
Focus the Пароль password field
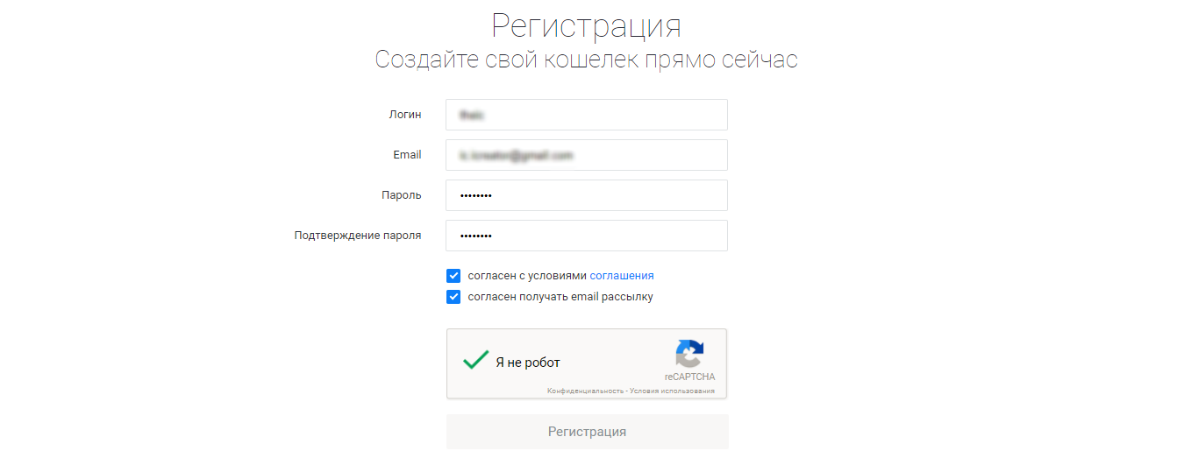587,195
